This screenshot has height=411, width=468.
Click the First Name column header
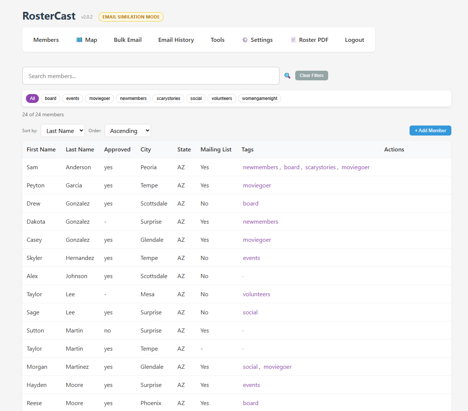41,150
